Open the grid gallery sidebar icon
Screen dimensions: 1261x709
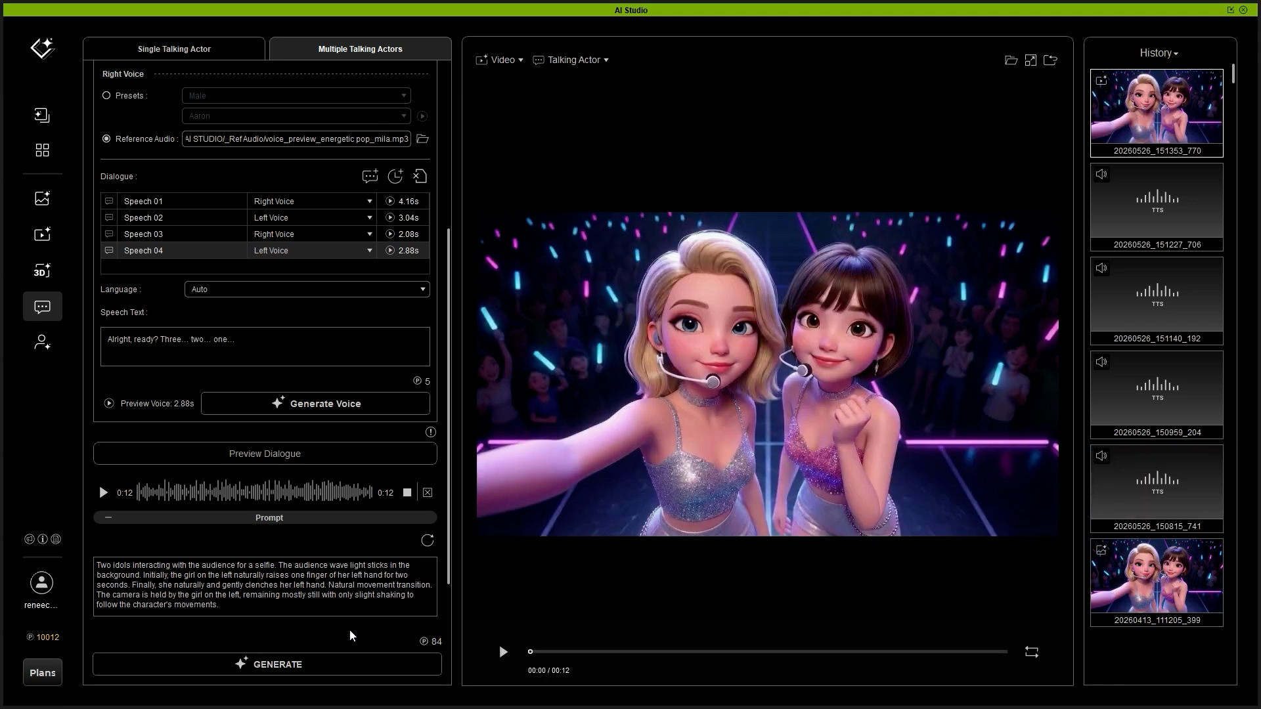(x=42, y=150)
